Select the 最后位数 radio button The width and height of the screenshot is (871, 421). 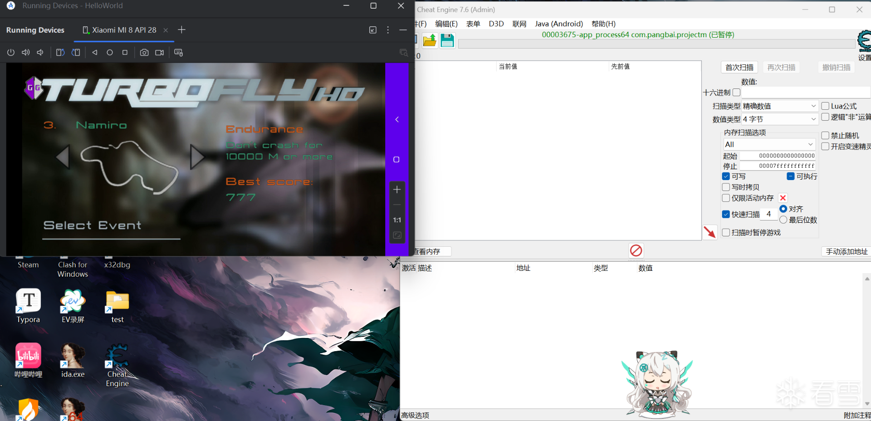[x=783, y=220]
